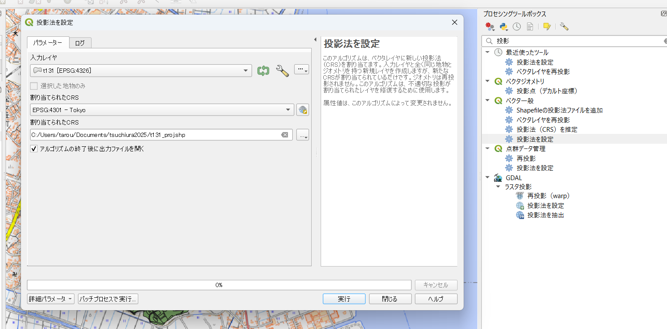This screenshot has width=667, height=329.
Task: Select 投影法（CRS）を推定 tool
Action: (547, 129)
